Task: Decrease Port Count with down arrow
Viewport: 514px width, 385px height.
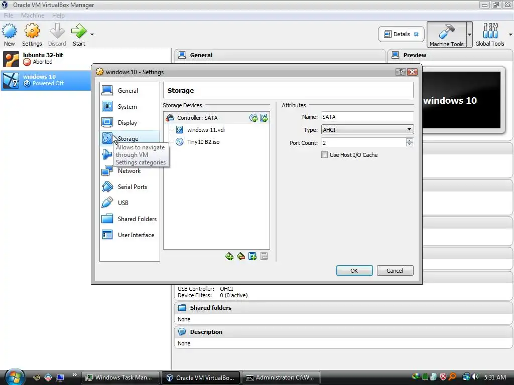Action: [x=410, y=145]
